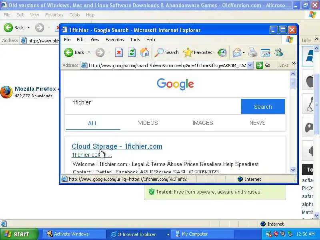Expand the Links chevron in the OldVersion window
Screen dimensions: 320x240
pyautogui.click(x=316, y=38)
